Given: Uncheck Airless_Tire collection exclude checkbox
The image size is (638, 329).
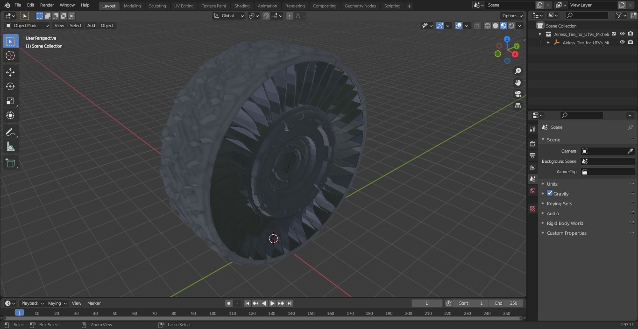Looking at the screenshot, I should (614, 34).
